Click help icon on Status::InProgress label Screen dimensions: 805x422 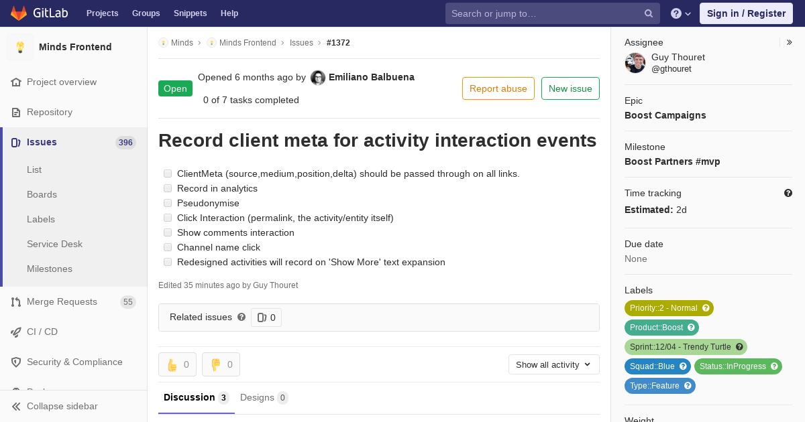coord(774,366)
